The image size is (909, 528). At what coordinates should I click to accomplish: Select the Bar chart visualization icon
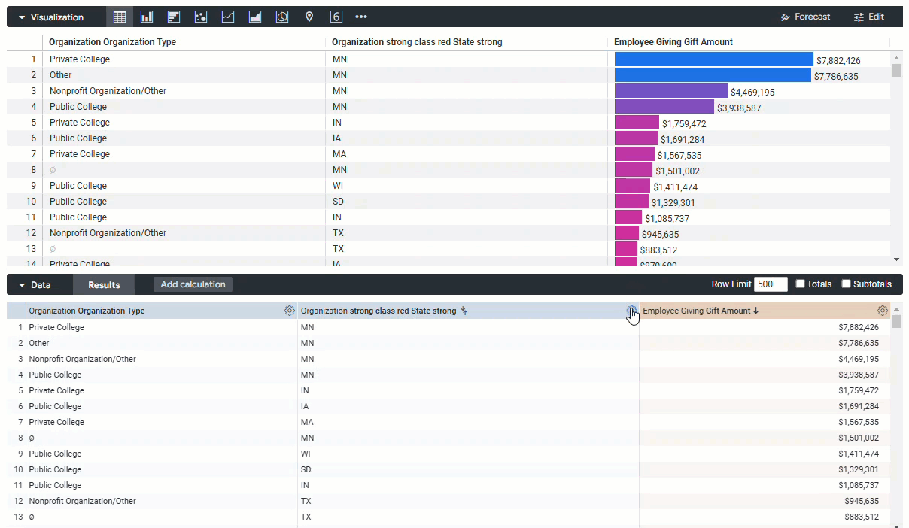[x=174, y=17]
